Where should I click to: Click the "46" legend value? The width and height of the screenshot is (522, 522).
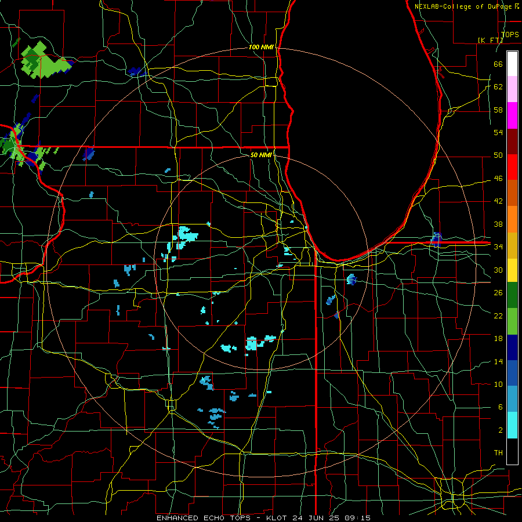coord(498,179)
